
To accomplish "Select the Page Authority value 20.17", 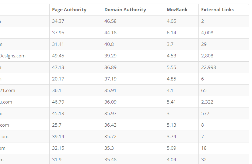I will click(x=58, y=79).
